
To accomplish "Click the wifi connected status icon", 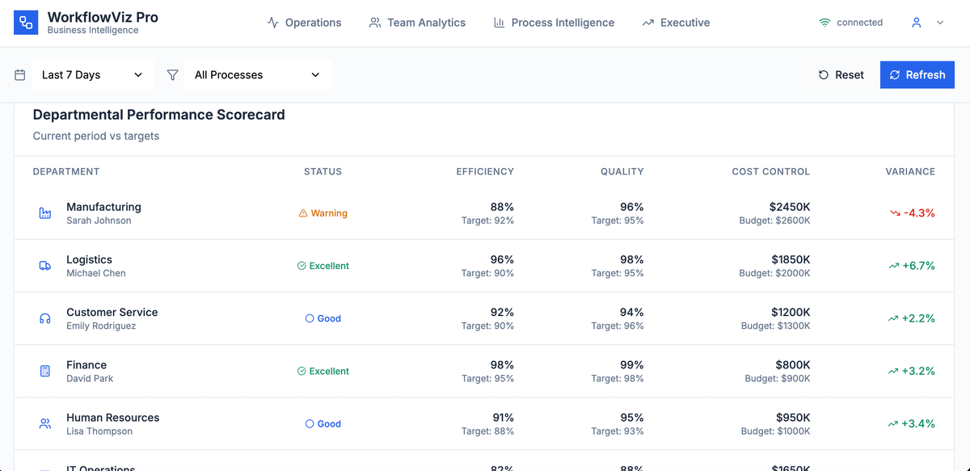I will (x=824, y=23).
